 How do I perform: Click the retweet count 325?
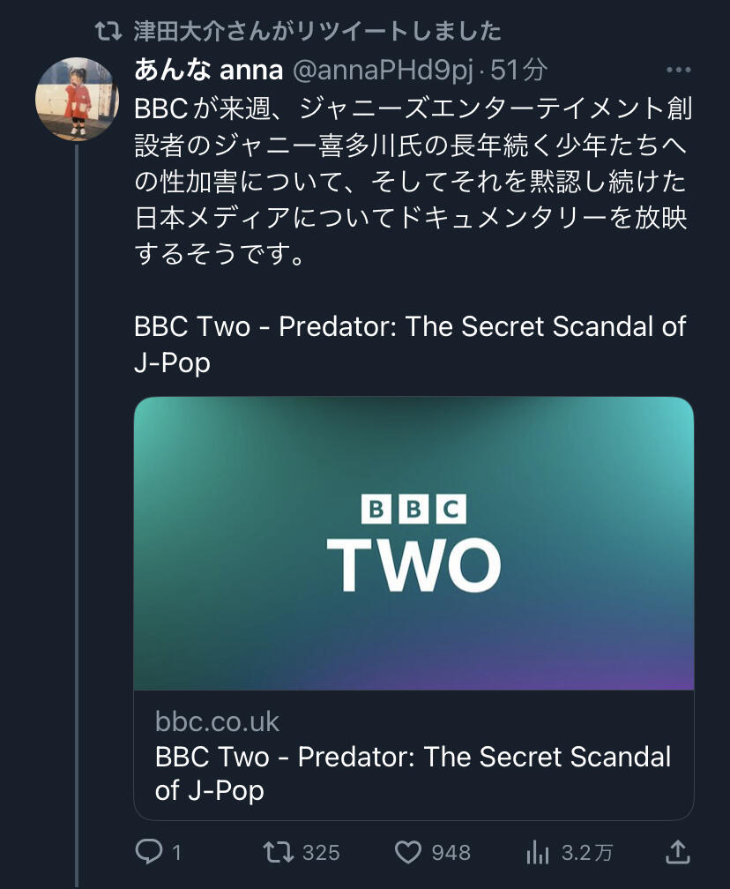pyautogui.click(x=321, y=852)
